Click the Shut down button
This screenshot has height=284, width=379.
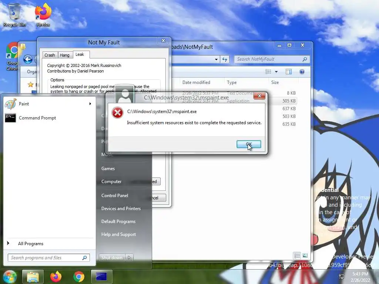(x=112, y=258)
